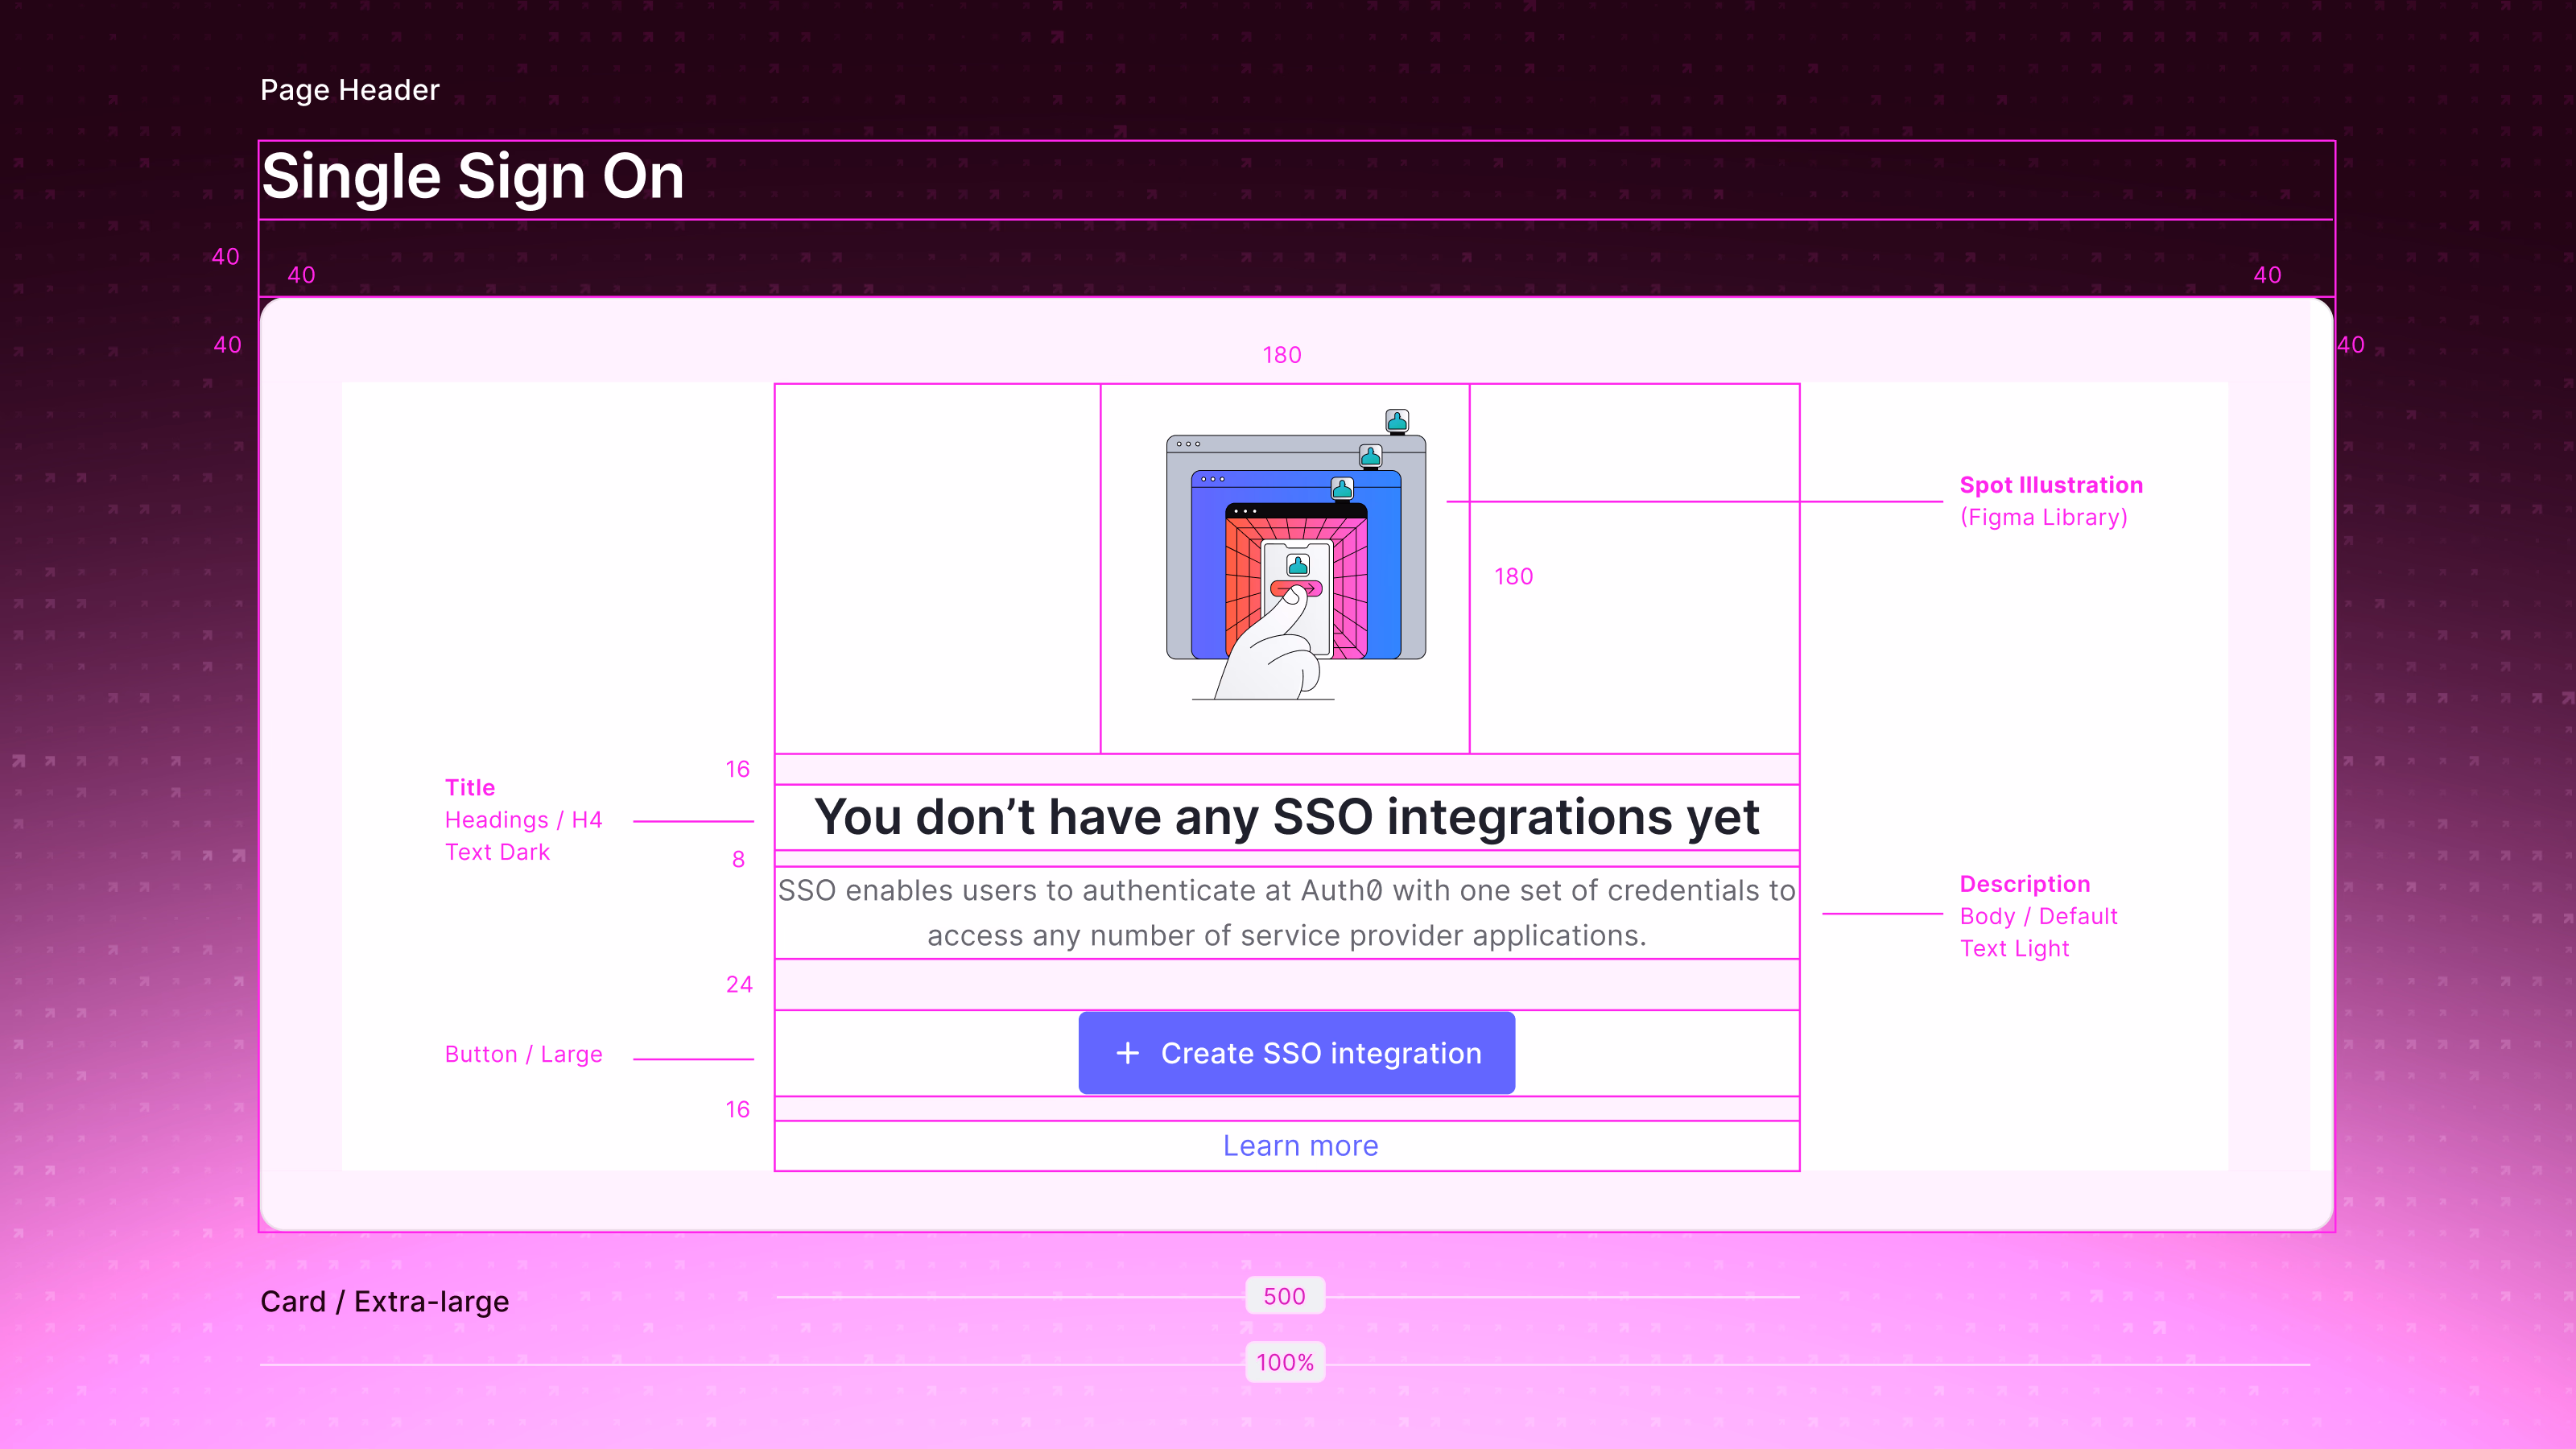The image size is (2576, 1449).
Task: Click the 500 width badge
Action: point(1285,1296)
